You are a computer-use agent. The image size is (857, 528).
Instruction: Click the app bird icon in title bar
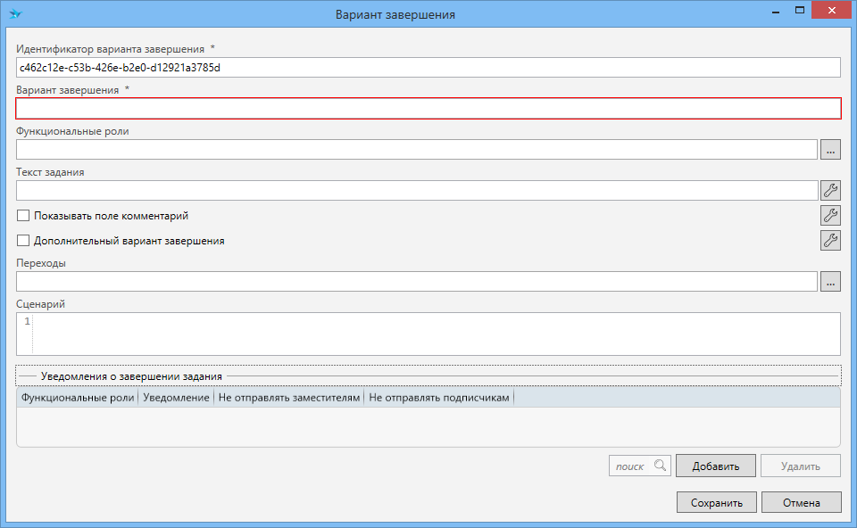pos(15,14)
